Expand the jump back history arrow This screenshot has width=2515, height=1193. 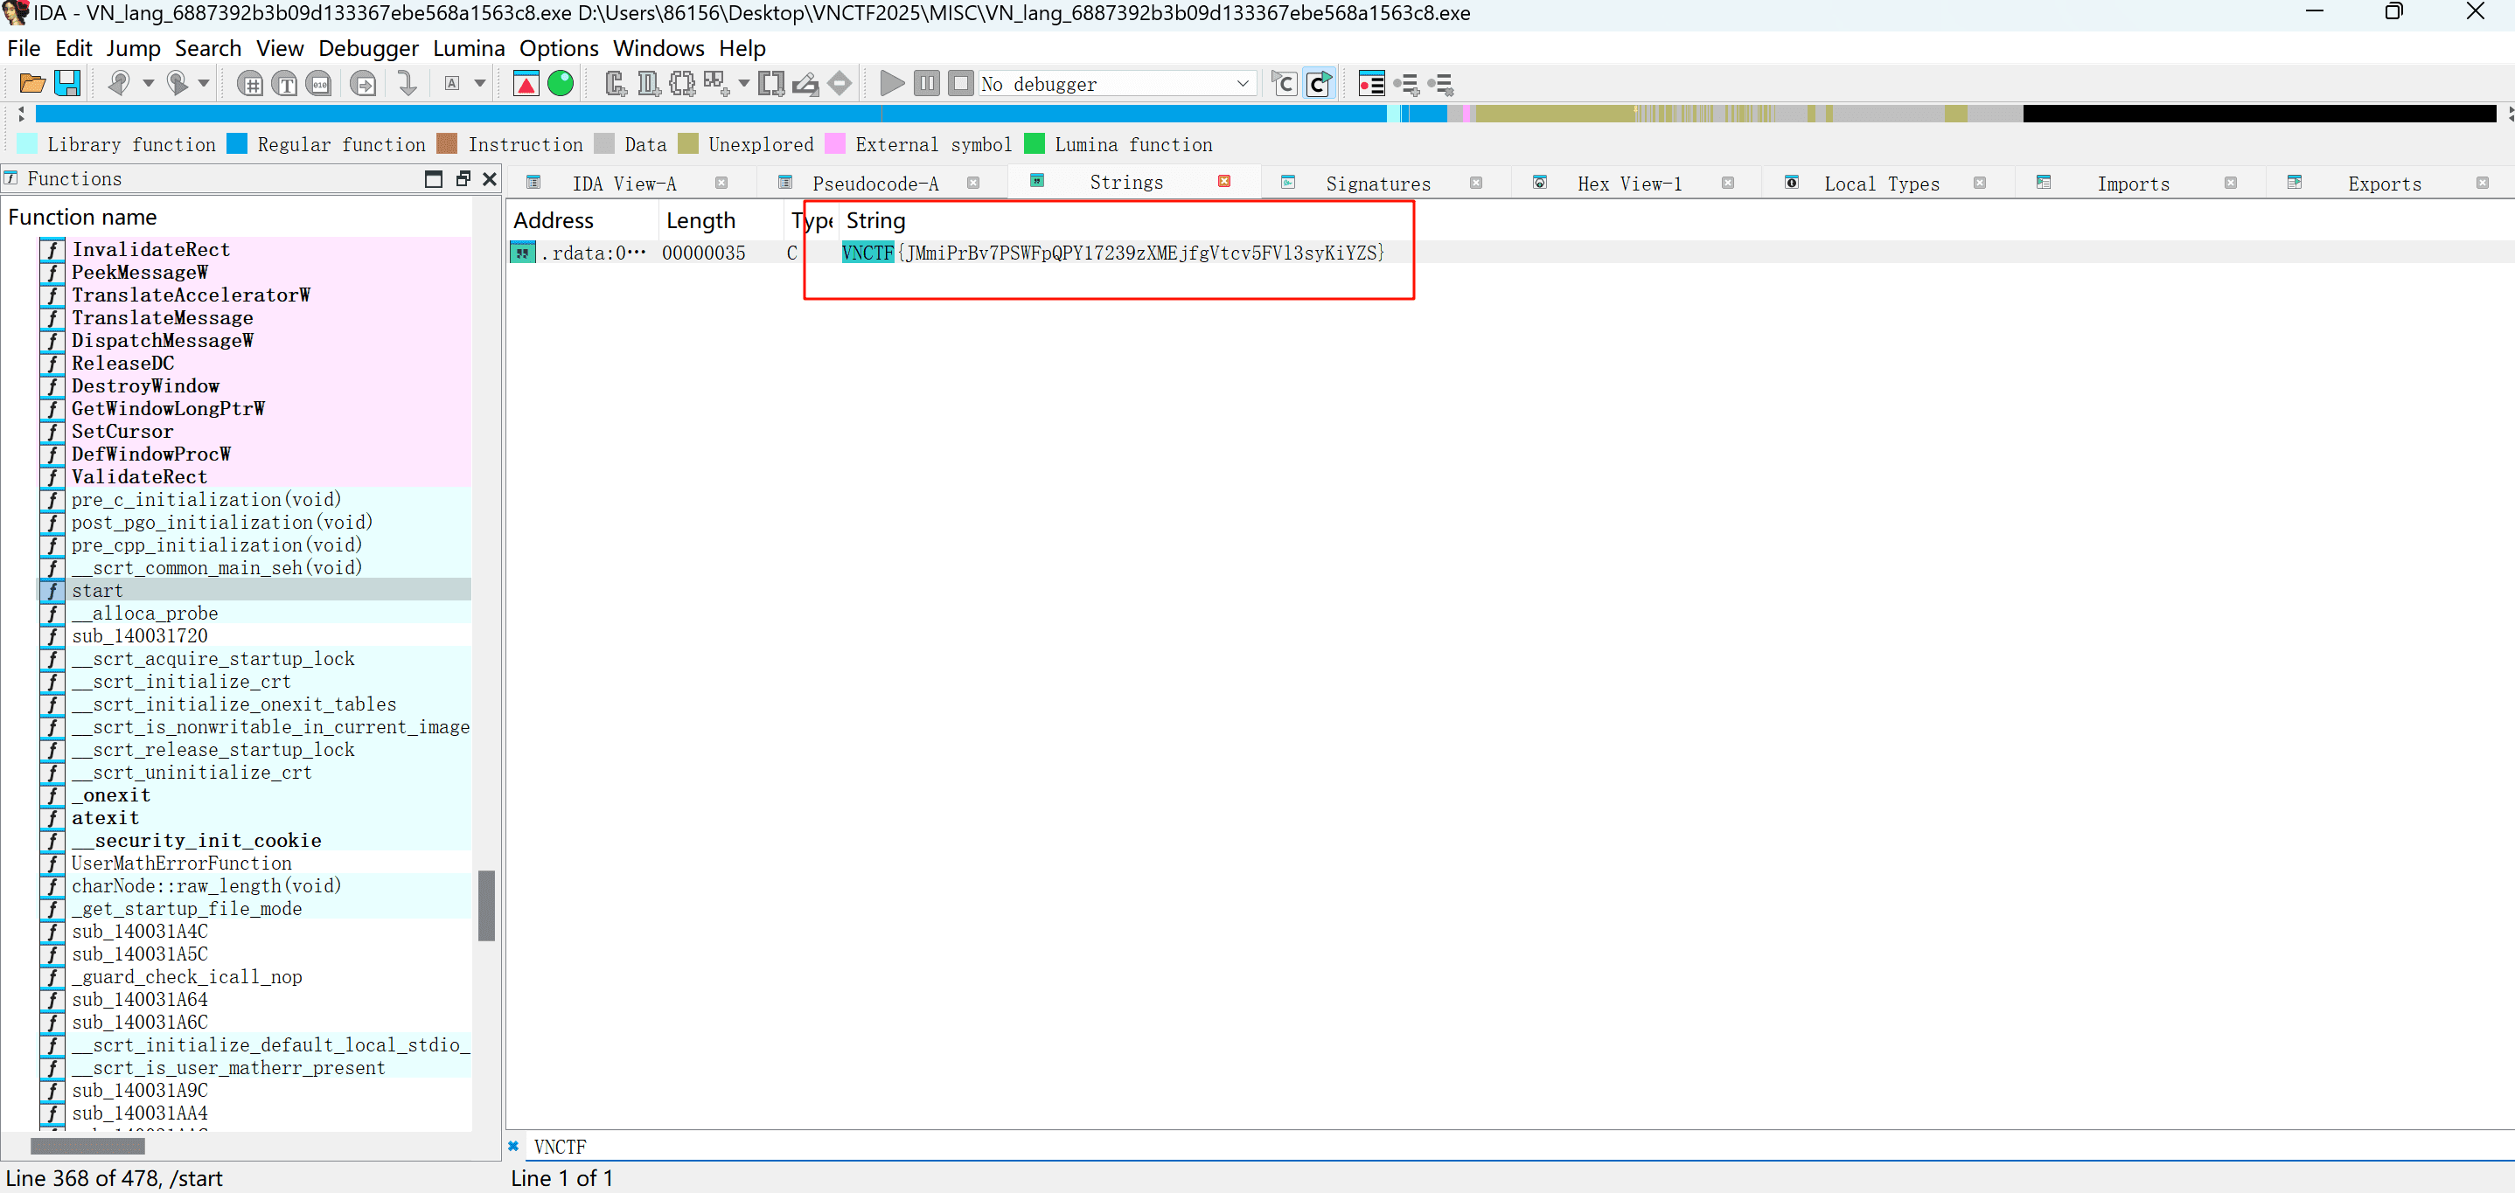[149, 84]
